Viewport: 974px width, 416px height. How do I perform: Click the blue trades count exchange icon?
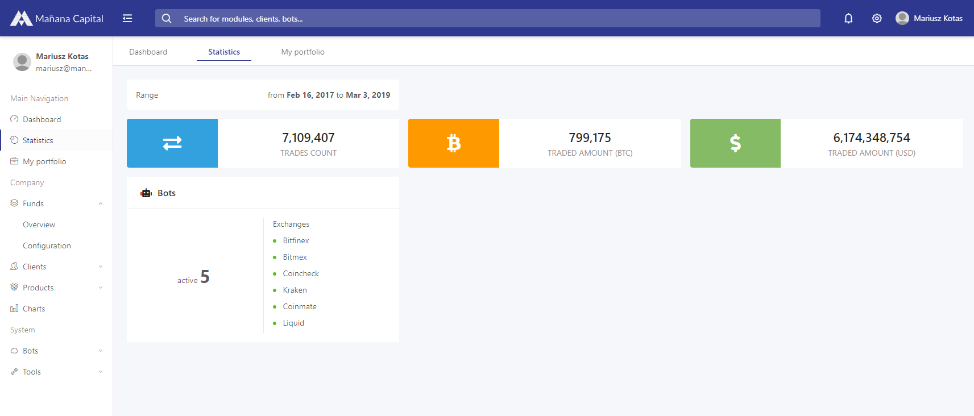[x=172, y=143]
